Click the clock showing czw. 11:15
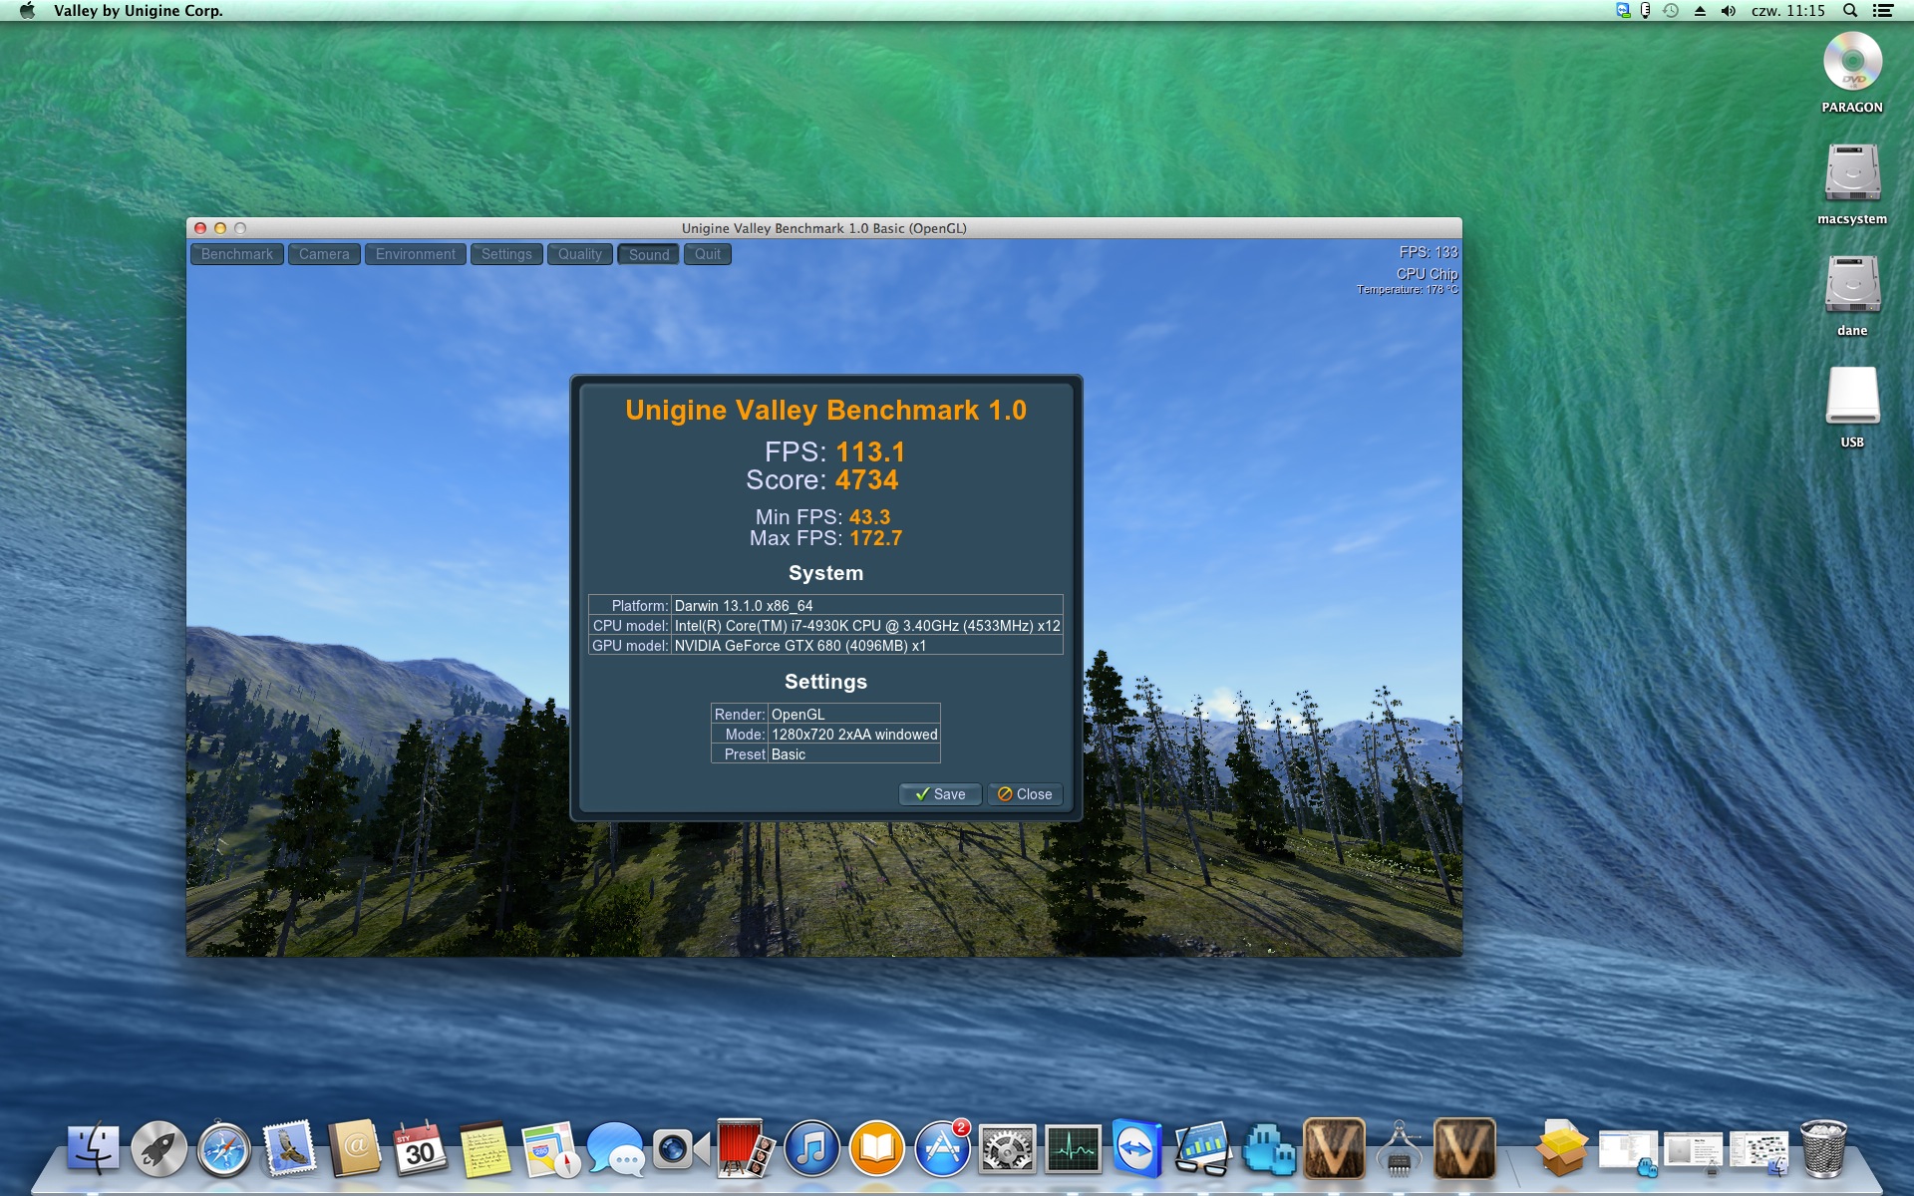The width and height of the screenshot is (1914, 1196). pyautogui.click(x=1788, y=11)
